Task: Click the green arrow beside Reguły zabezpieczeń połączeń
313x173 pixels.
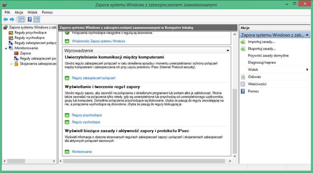Action: pos(67,78)
